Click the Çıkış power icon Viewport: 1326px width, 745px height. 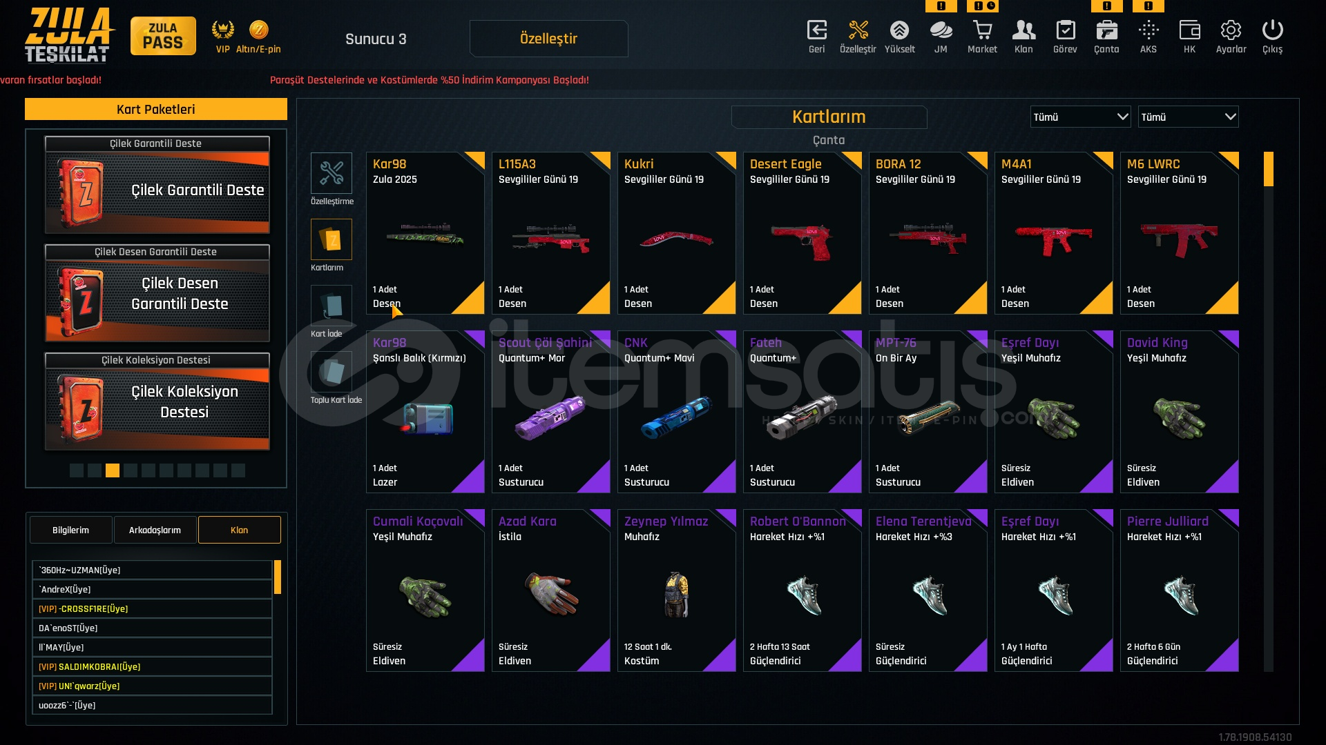pyautogui.click(x=1272, y=36)
